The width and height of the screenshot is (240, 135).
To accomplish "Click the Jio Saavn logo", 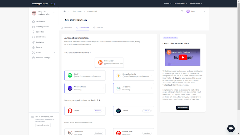I will tap(118, 88).
